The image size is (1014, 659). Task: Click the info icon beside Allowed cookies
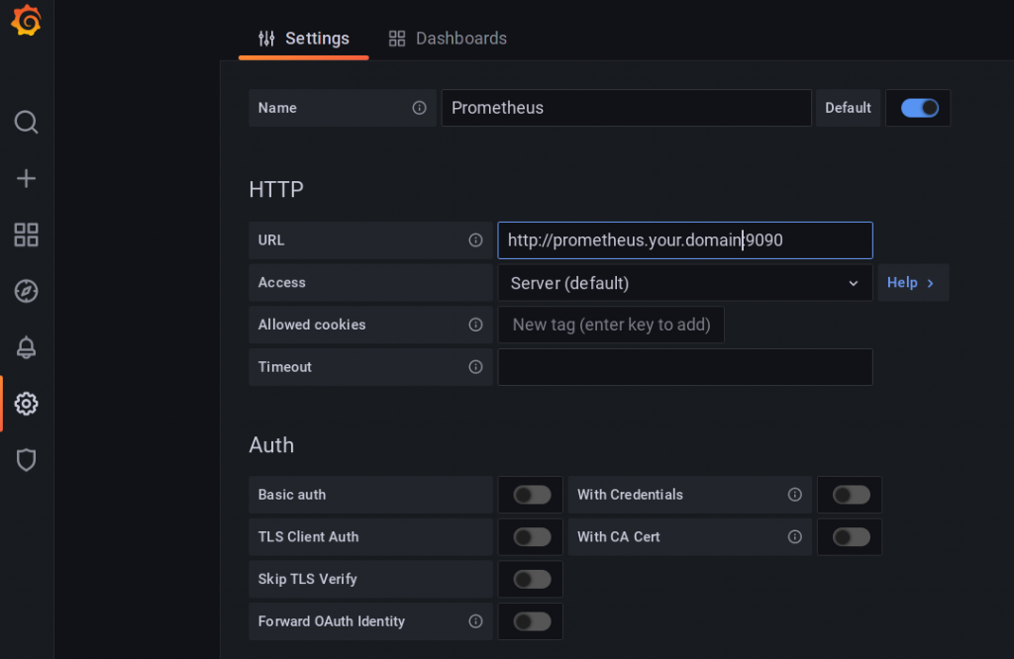tap(476, 325)
